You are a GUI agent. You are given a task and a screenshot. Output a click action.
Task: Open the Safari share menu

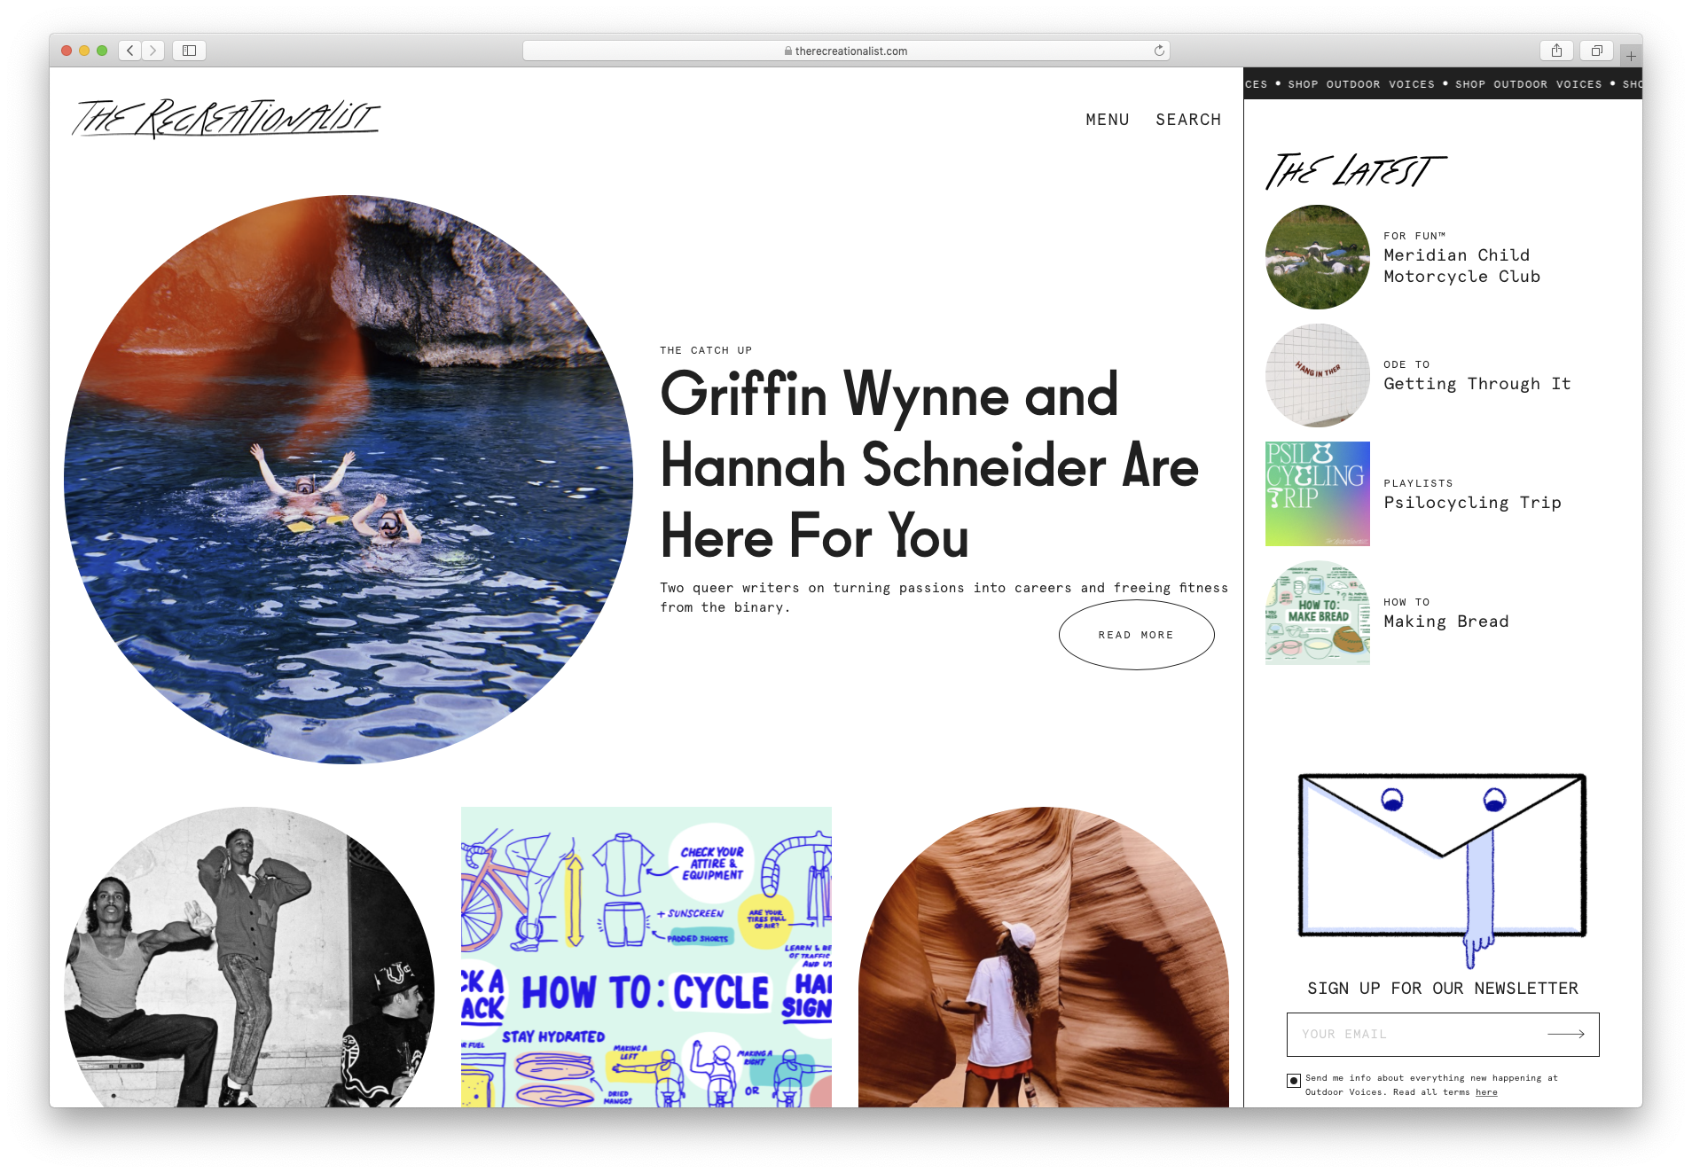click(x=1556, y=51)
